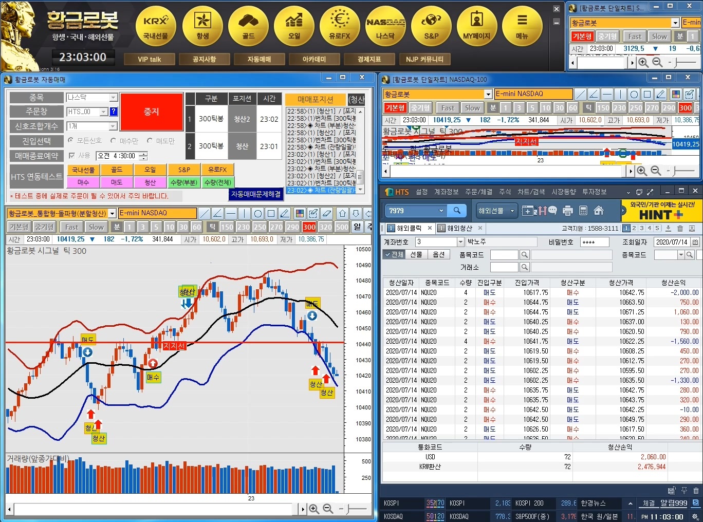Open the 오일 market round button
Viewport: 703px width, 522px height.
click(294, 26)
